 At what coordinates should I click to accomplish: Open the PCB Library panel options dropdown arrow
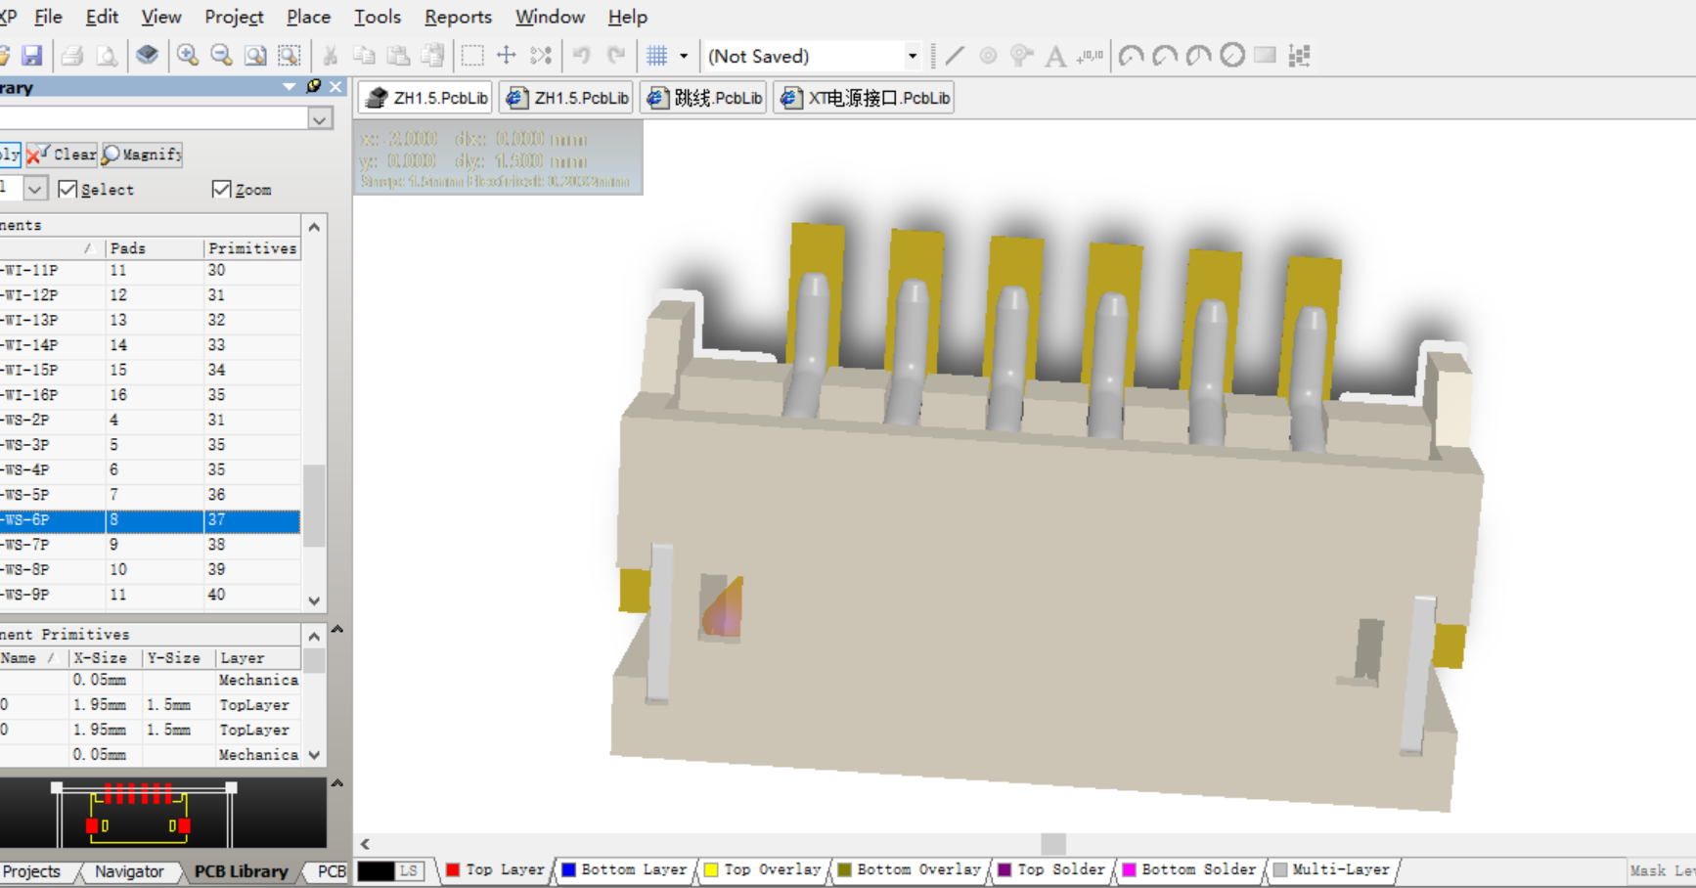click(x=290, y=87)
